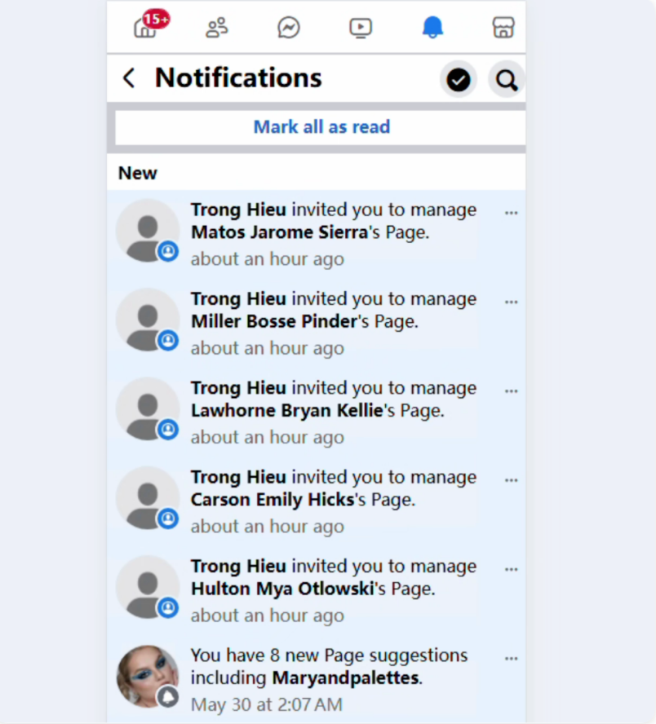Click the back arrow beside Notifications
Screen dimensions: 656x724
coord(129,78)
